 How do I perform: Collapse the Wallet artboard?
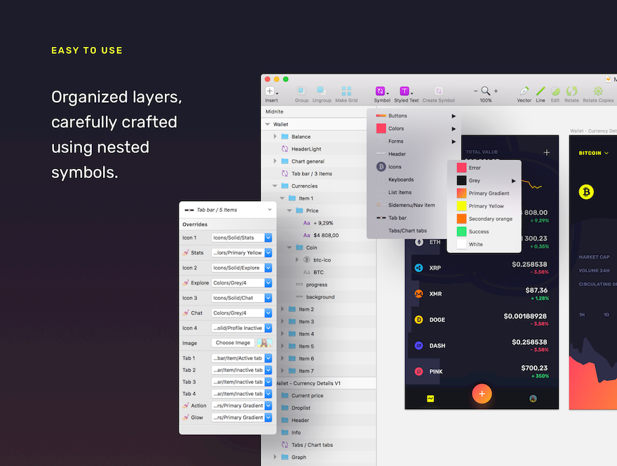pyautogui.click(x=268, y=124)
